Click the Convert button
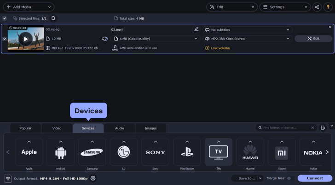 click(x=315, y=178)
